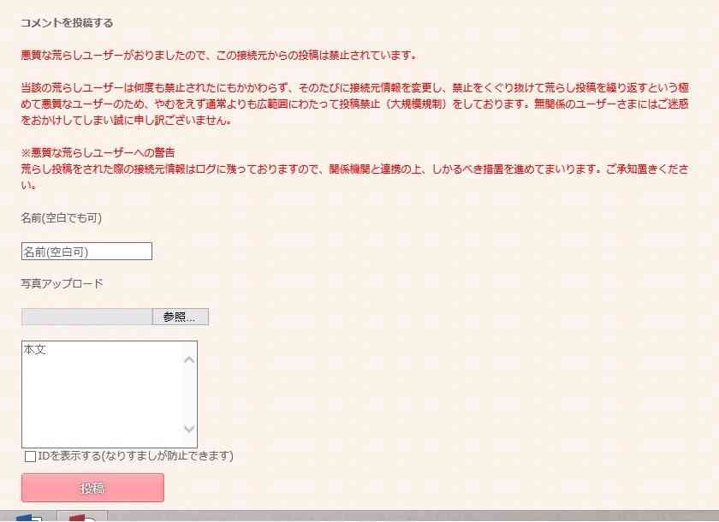The width and height of the screenshot is (719, 522).
Task: Open the file chooser with 参照... button
Action: pos(181,317)
